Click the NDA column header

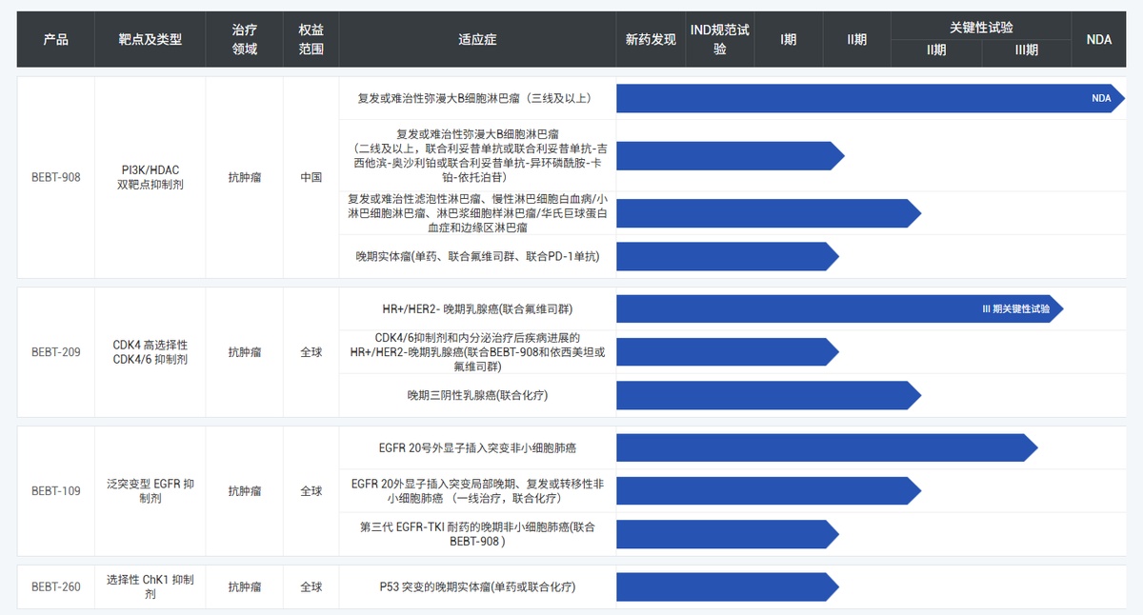coord(1098,39)
